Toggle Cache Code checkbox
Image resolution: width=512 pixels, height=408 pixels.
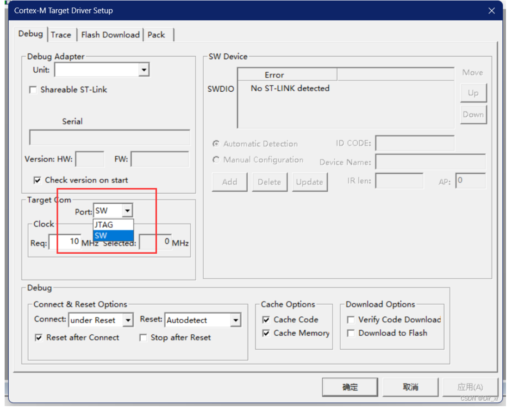[x=266, y=320]
